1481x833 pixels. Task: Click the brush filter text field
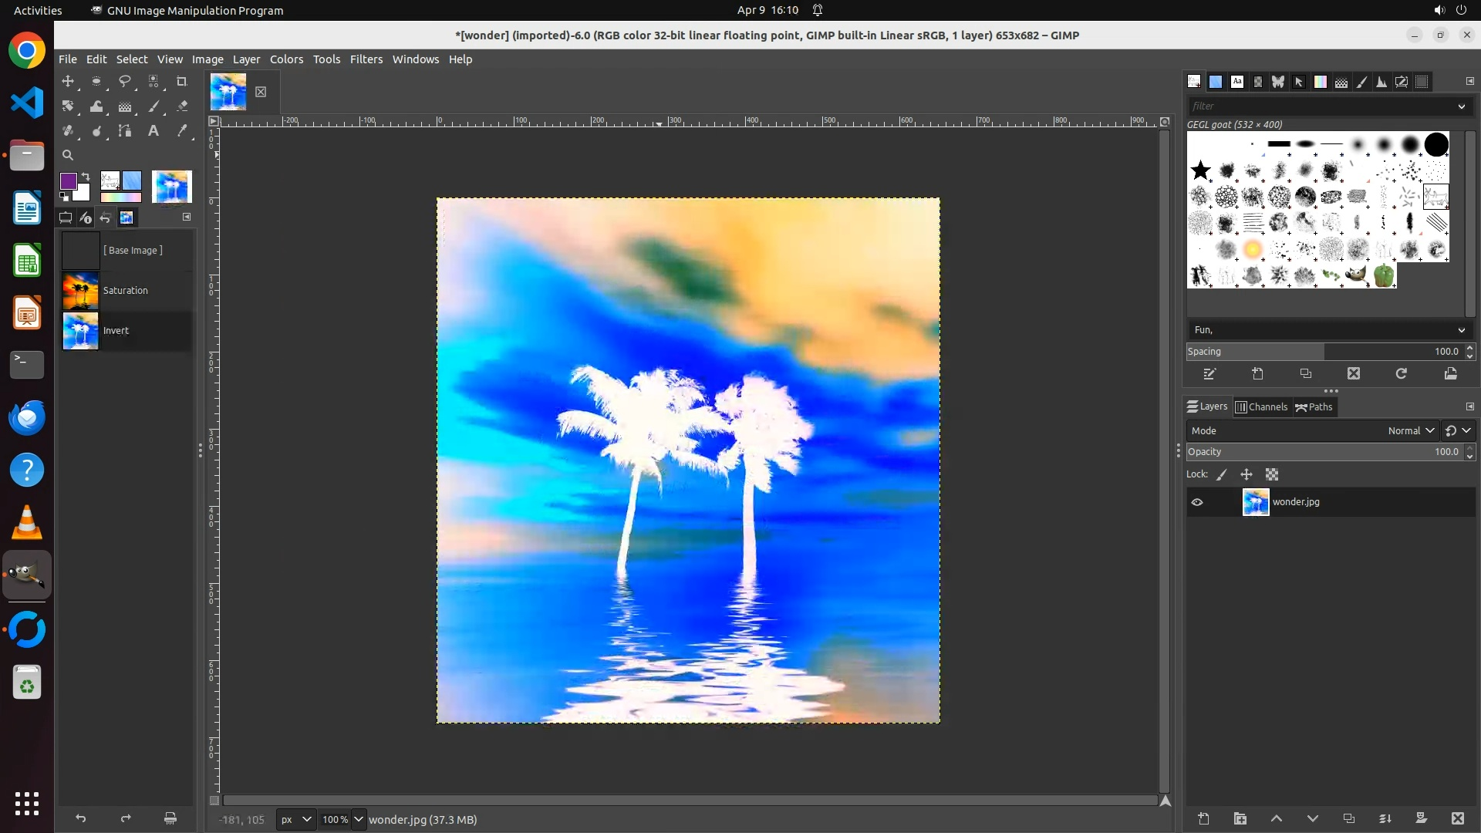tap(1319, 106)
